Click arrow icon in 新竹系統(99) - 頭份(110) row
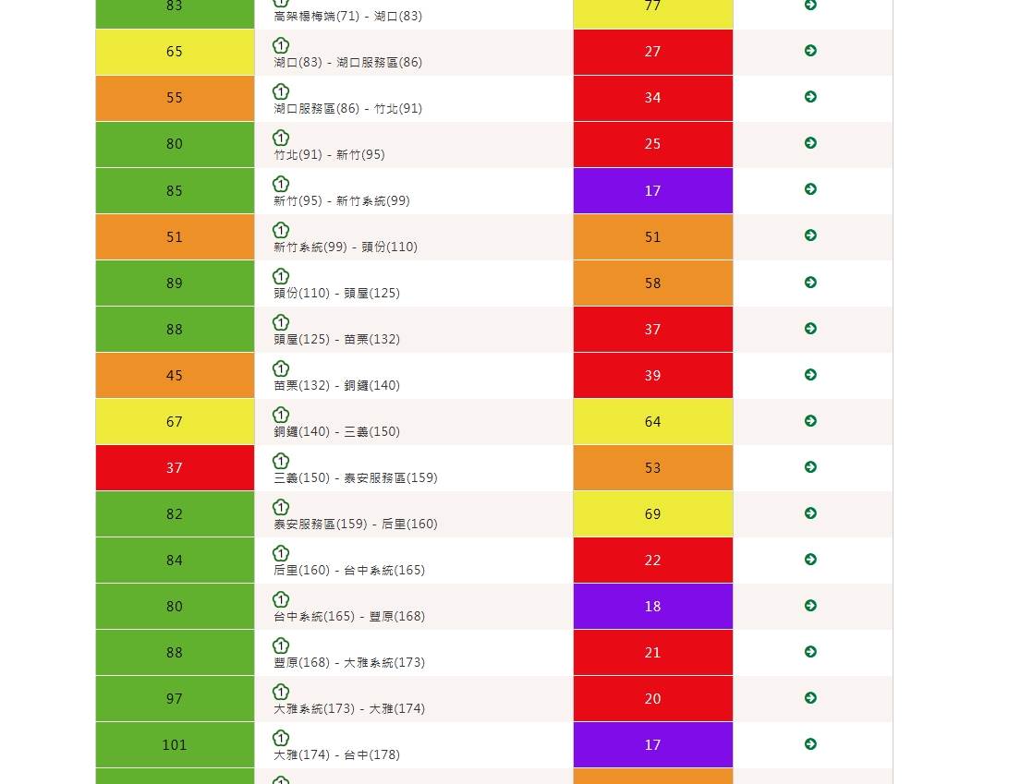Image resolution: width=1033 pixels, height=784 pixels. tap(810, 235)
